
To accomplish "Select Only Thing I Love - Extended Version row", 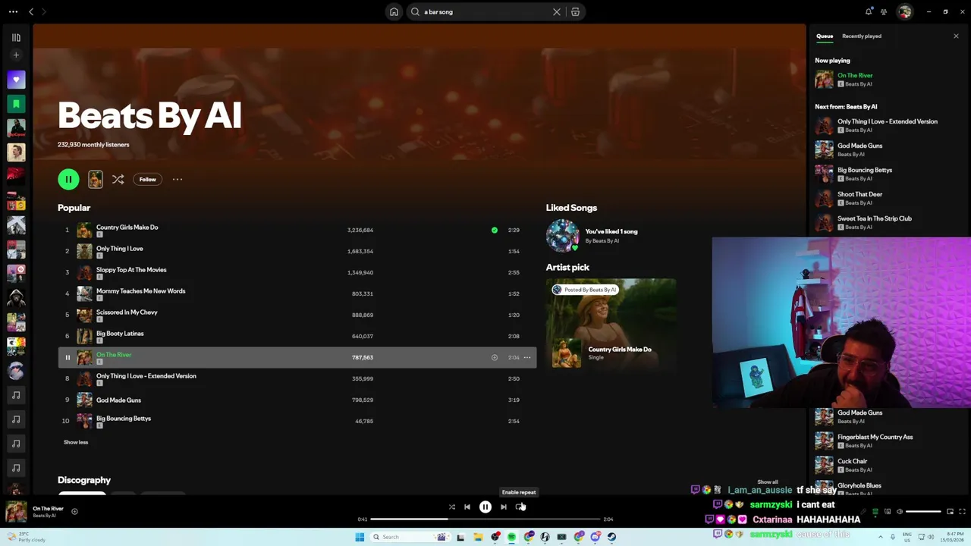I will coord(297,378).
